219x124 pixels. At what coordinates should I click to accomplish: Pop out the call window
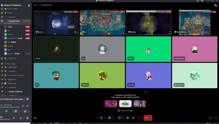coord(210,118)
